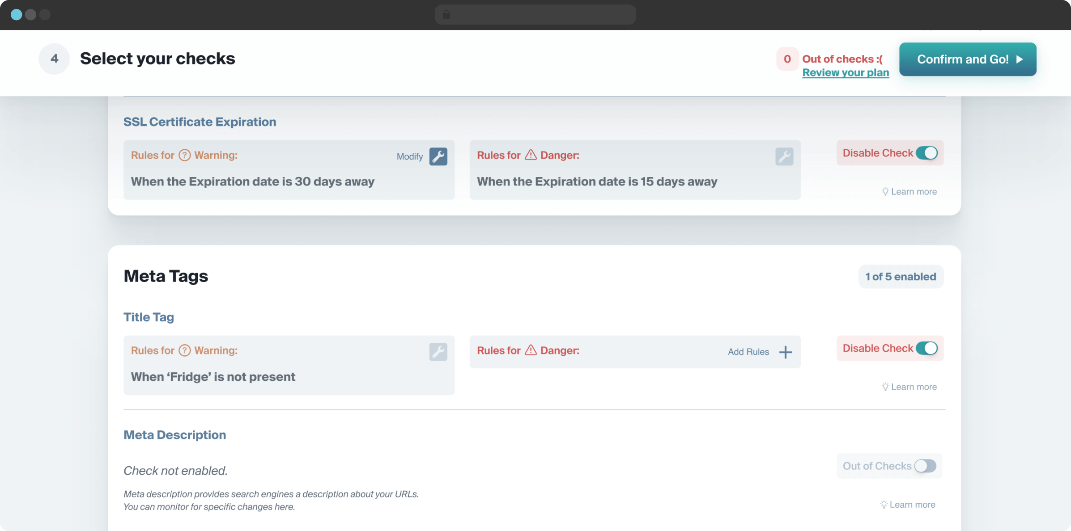Click the step 4 number badge
The width and height of the screenshot is (1071, 531).
pos(54,59)
